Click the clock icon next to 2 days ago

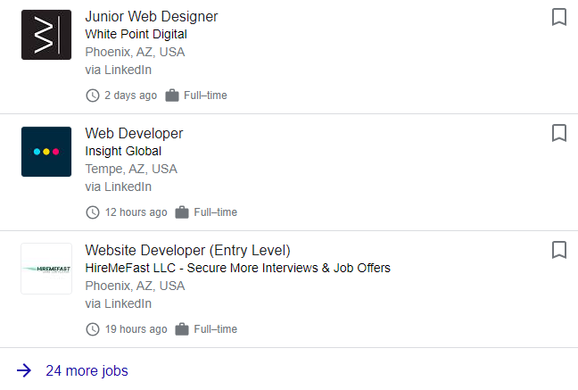(x=93, y=95)
